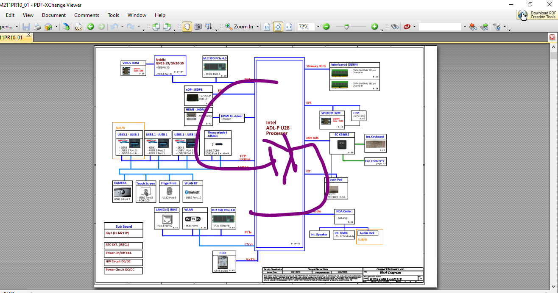Click the green zoom out minus button

[326, 27]
